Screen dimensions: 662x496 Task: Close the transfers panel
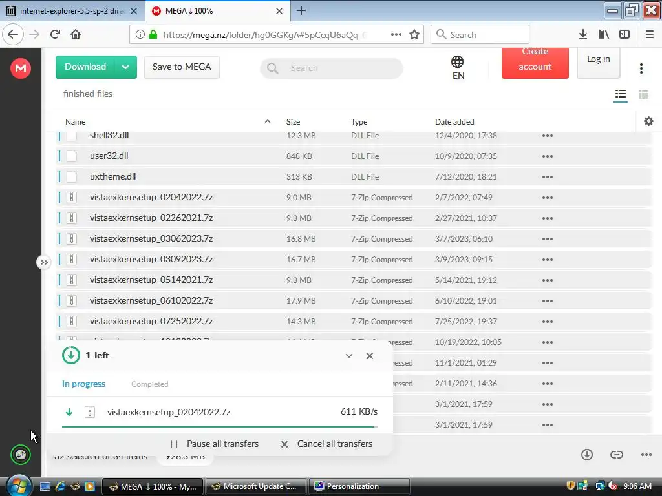369,356
